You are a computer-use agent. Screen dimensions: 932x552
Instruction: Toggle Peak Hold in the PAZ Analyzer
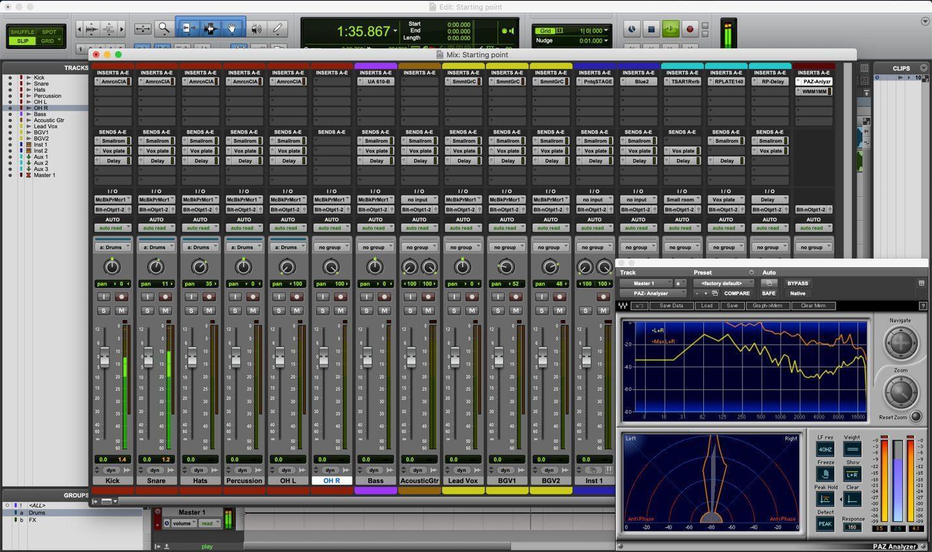click(x=825, y=499)
